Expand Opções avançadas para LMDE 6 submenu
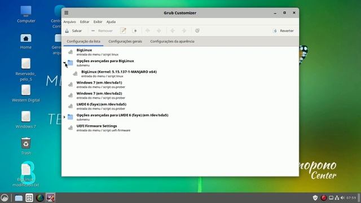This screenshot has height=203, width=361. pyautogui.click(x=64, y=117)
